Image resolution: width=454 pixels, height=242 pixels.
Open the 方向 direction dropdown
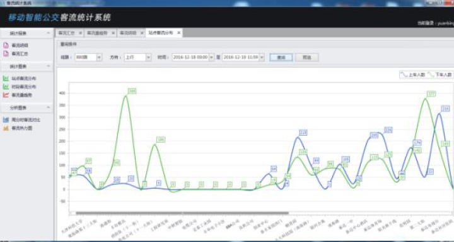[x=149, y=57]
